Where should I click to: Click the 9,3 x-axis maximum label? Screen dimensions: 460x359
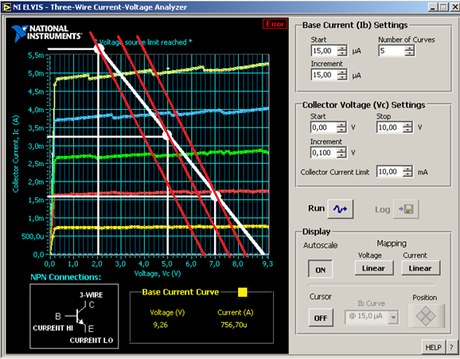(x=267, y=264)
